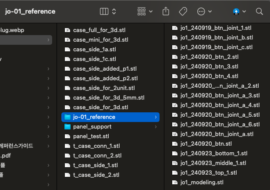Click the jo1_240923_bottom_1.stl file icon
Image resolution: width=270 pixels, height=190 pixels.
(x=175, y=153)
